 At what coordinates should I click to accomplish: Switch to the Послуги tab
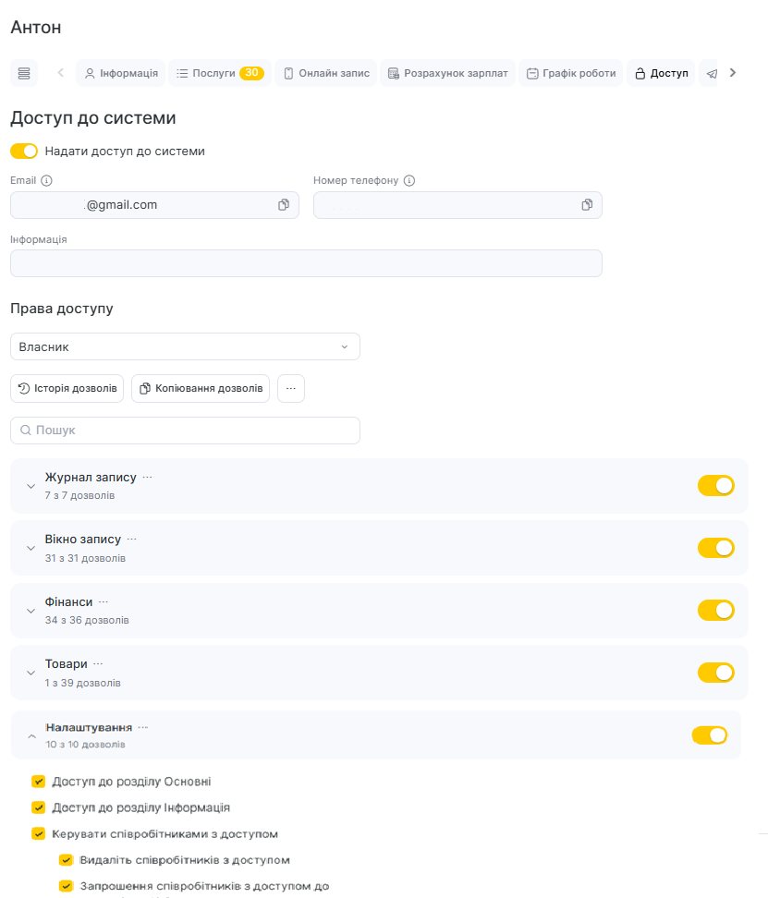220,73
